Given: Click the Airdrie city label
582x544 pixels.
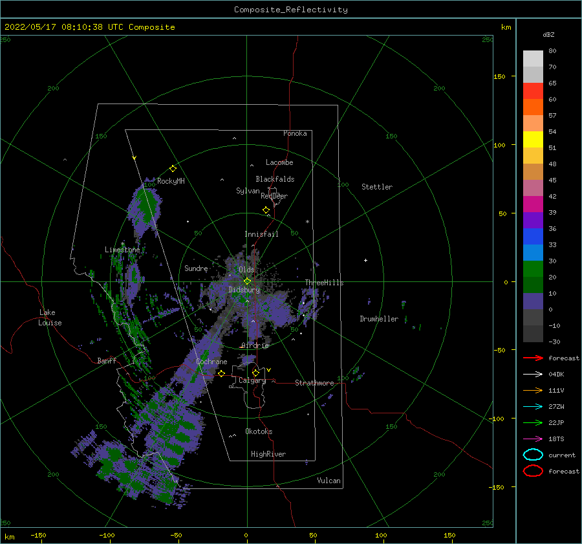Looking at the screenshot, I should [255, 345].
